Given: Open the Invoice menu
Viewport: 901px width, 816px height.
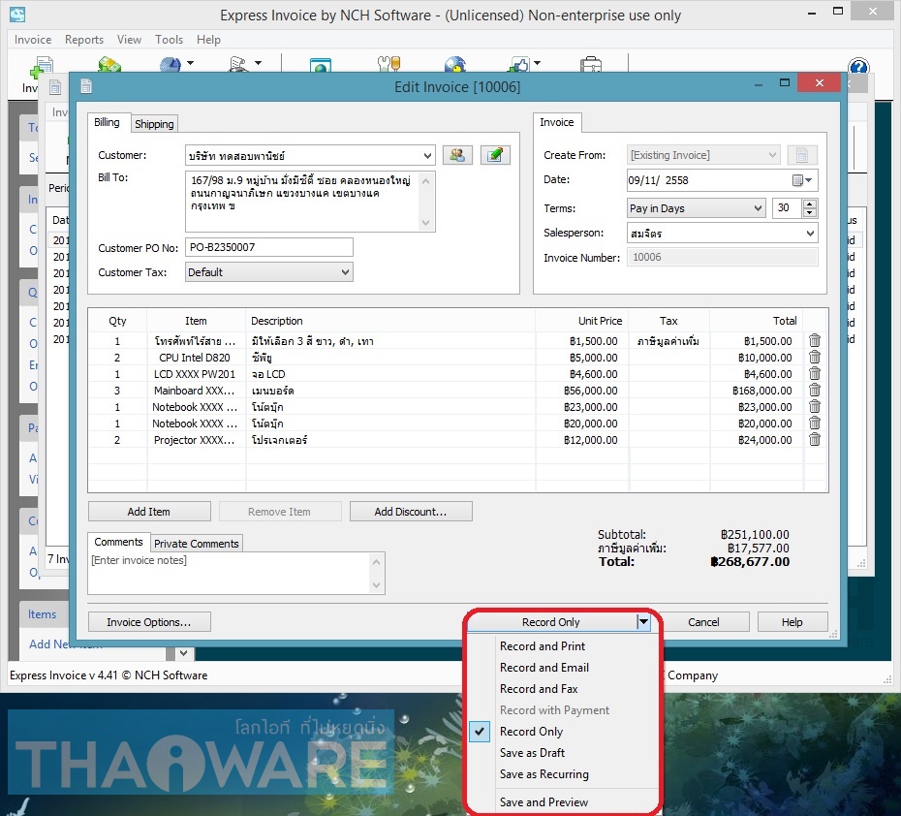Looking at the screenshot, I should click(x=33, y=40).
